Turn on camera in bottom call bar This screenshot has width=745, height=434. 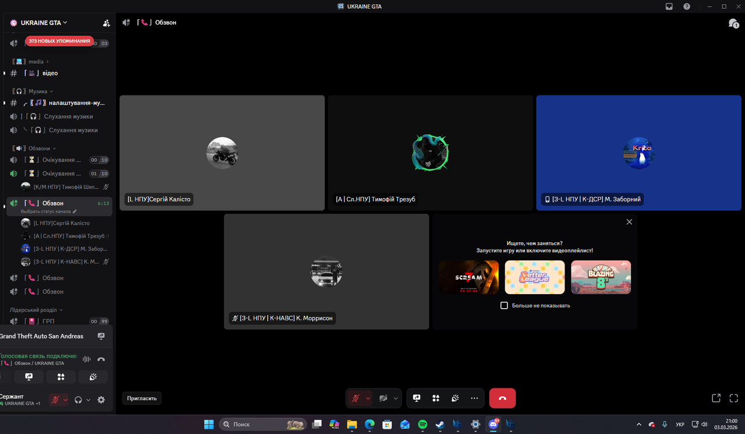click(x=383, y=398)
